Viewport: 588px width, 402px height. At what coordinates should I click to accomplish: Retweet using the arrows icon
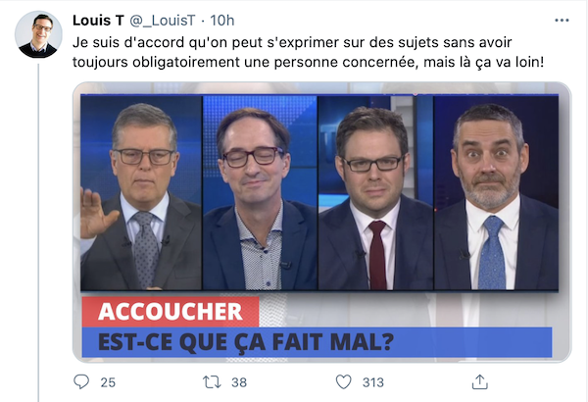[212, 382]
